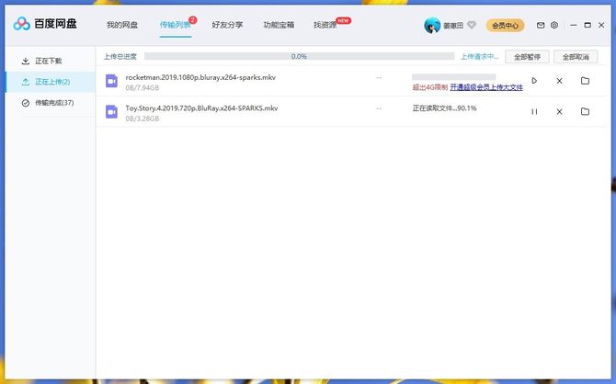
Task: Close the Baidu Netdisk window
Action: [x=601, y=25]
